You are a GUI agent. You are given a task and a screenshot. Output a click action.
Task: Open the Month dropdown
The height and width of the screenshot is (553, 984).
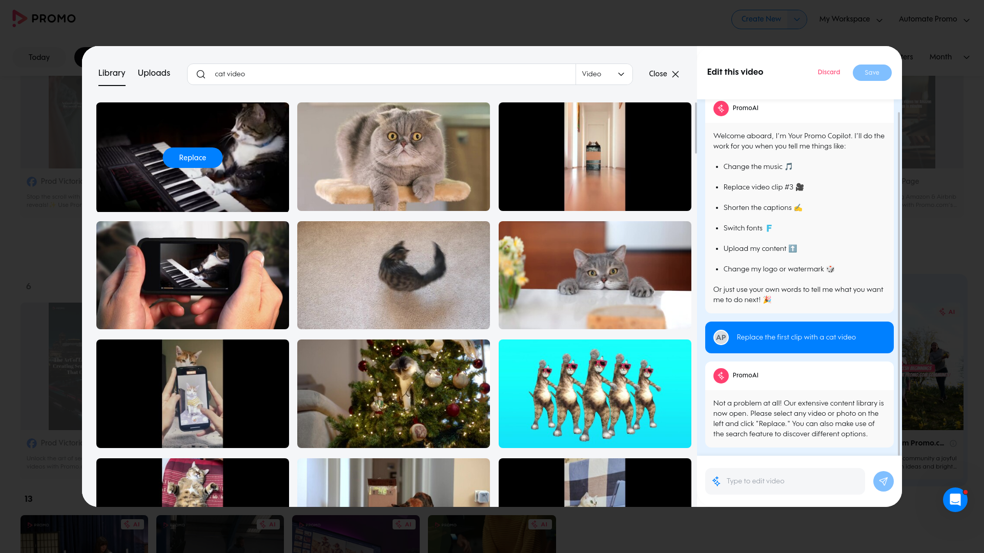click(x=948, y=57)
